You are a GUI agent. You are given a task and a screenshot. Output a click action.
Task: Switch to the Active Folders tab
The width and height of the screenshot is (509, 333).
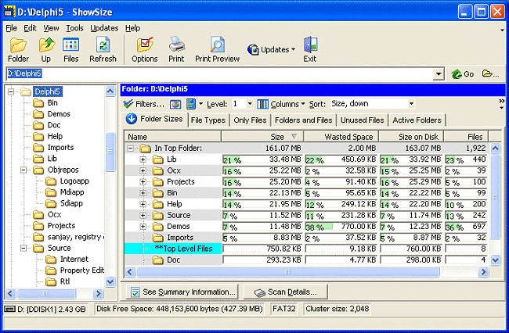(417, 120)
